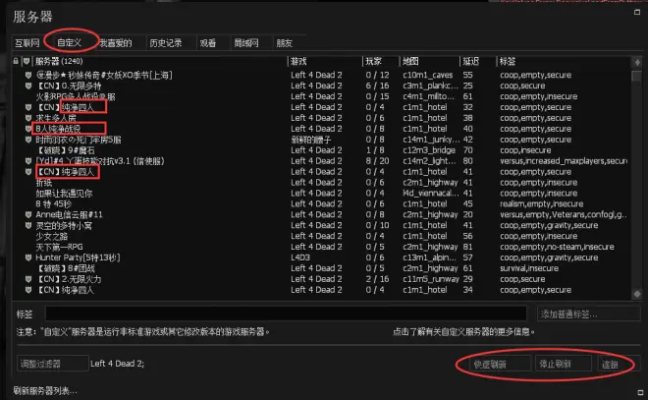
Task: Open the 历史记录 tab
Action: (166, 43)
